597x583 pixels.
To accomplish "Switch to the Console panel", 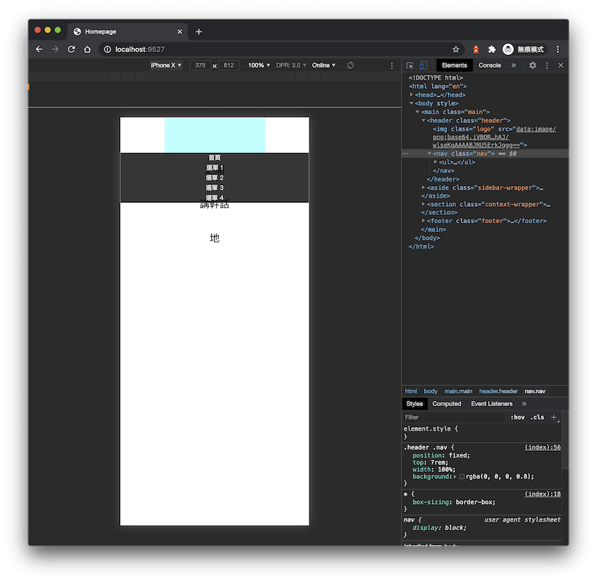I will click(490, 66).
